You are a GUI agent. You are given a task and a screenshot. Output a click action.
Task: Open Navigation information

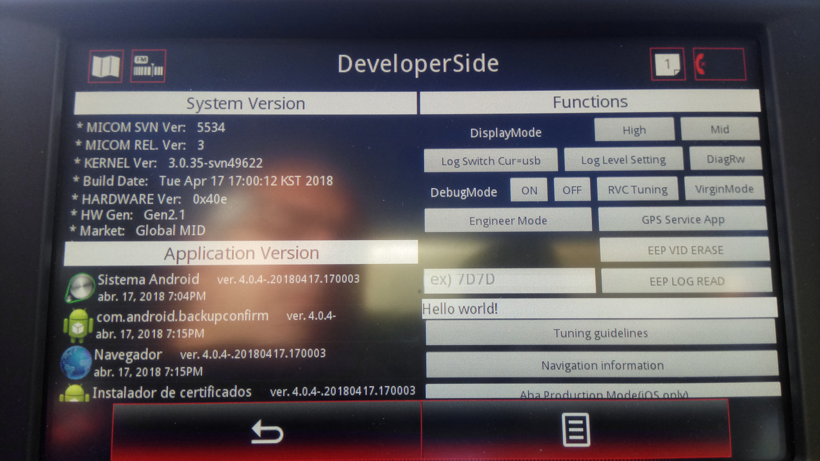[602, 365]
